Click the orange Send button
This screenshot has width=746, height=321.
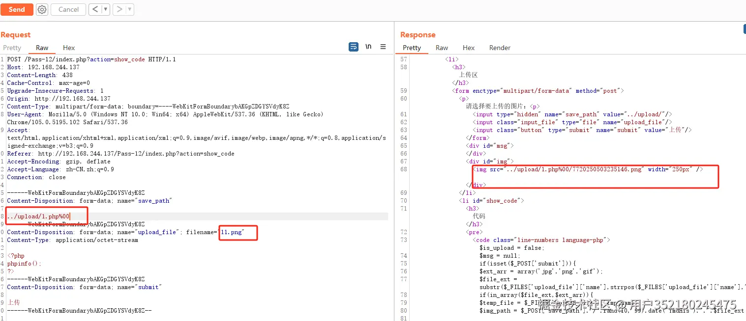17,9
